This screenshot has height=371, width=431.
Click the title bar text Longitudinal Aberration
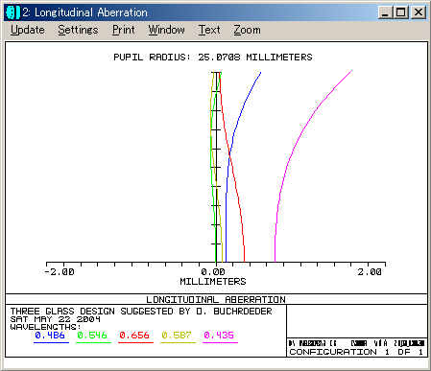91,12
